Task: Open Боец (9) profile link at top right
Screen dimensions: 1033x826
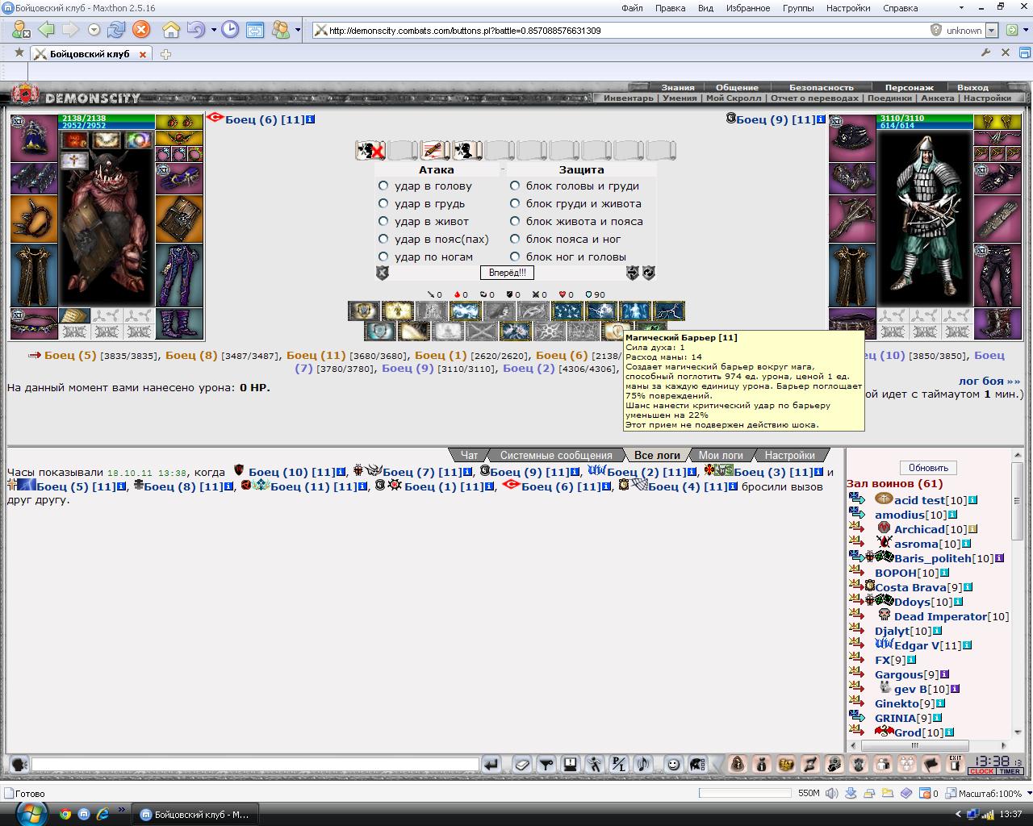Action: [x=776, y=119]
